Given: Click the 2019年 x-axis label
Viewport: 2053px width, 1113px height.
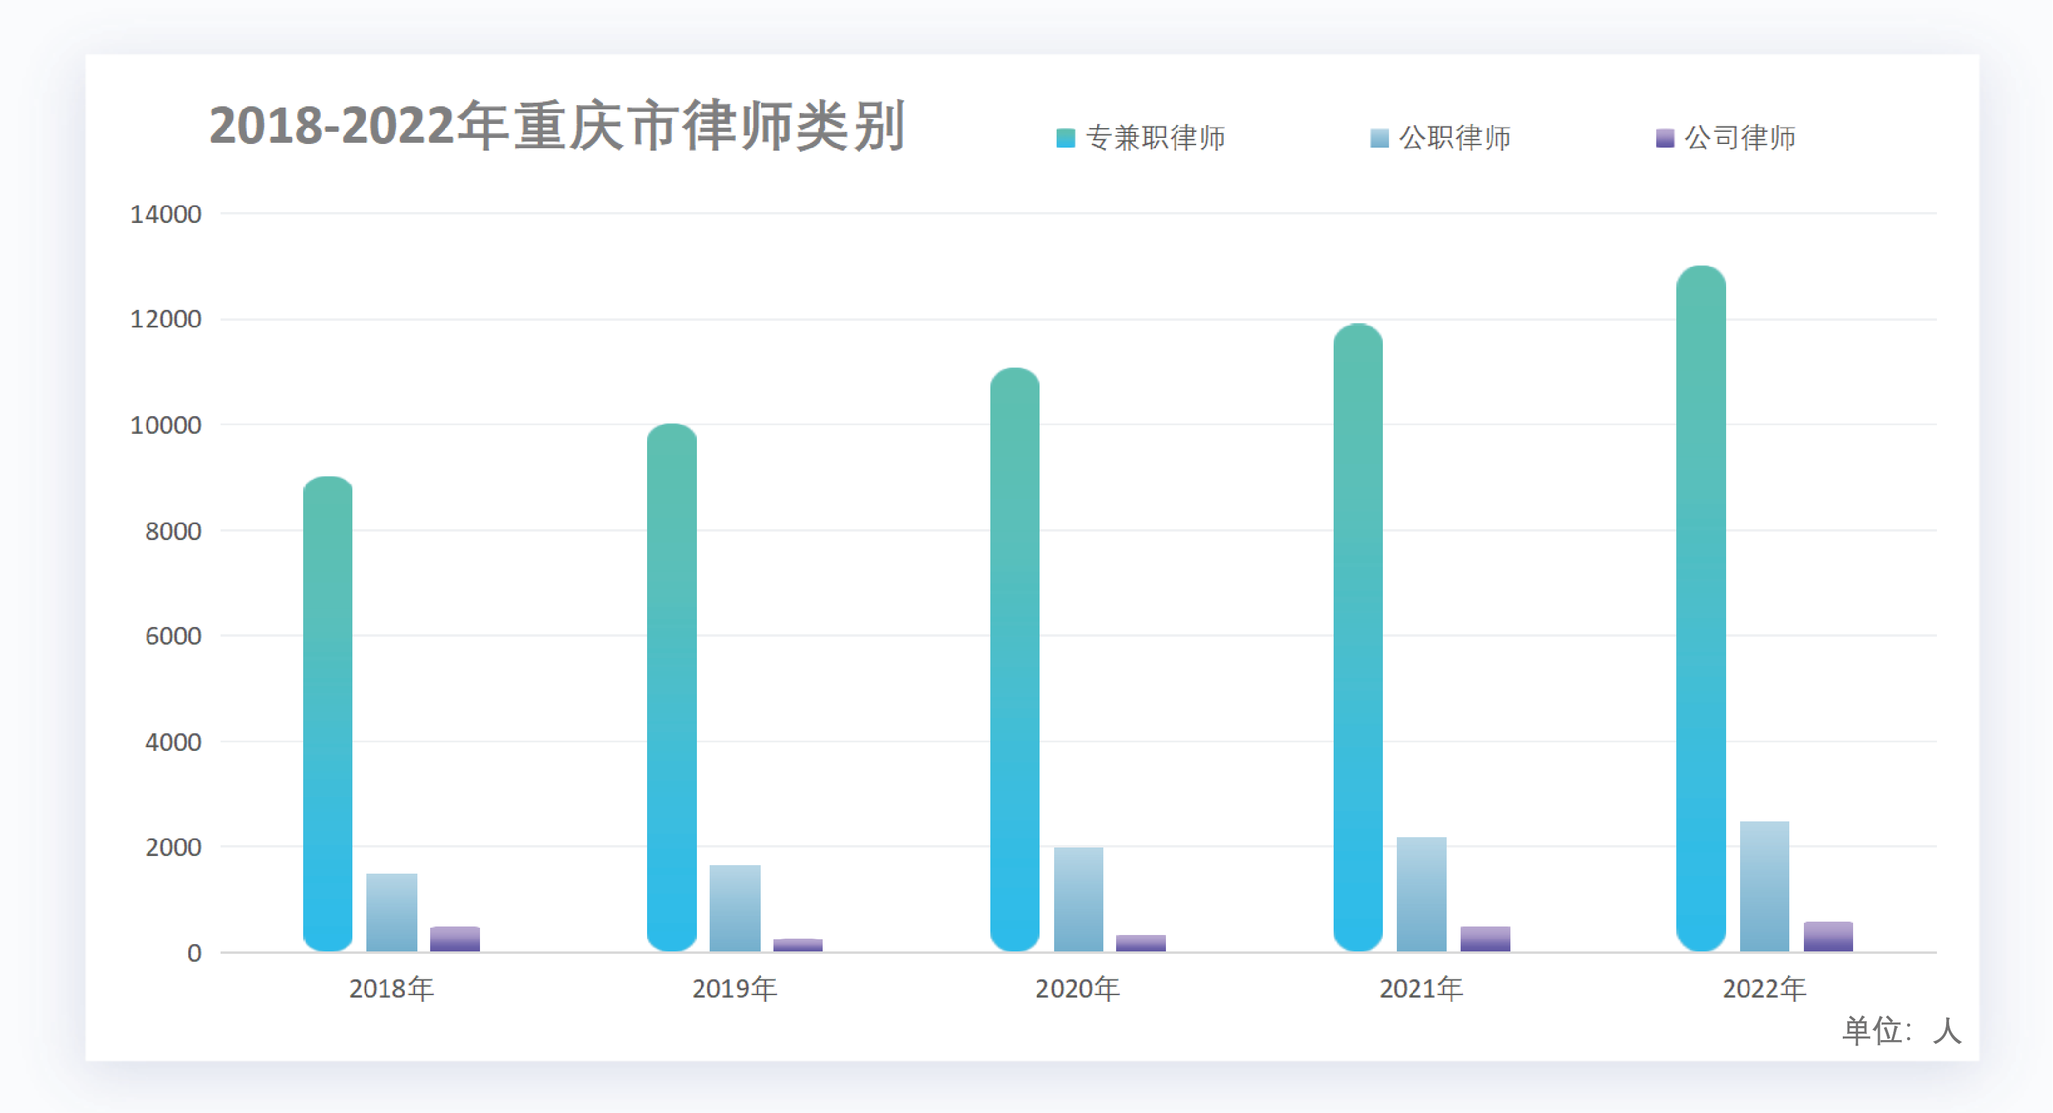Looking at the screenshot, I should tap(734, 988).
